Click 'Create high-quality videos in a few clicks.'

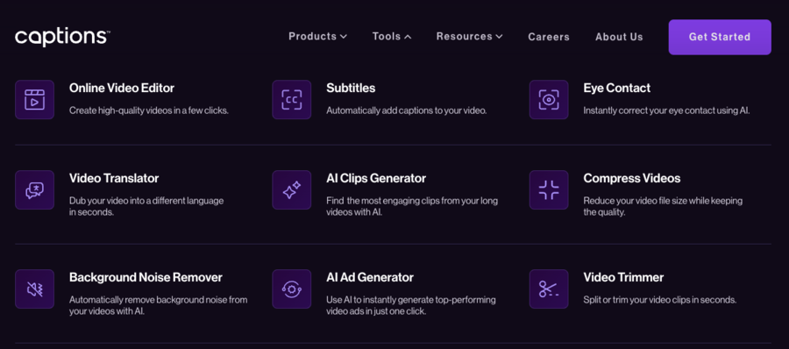[149, 110]
